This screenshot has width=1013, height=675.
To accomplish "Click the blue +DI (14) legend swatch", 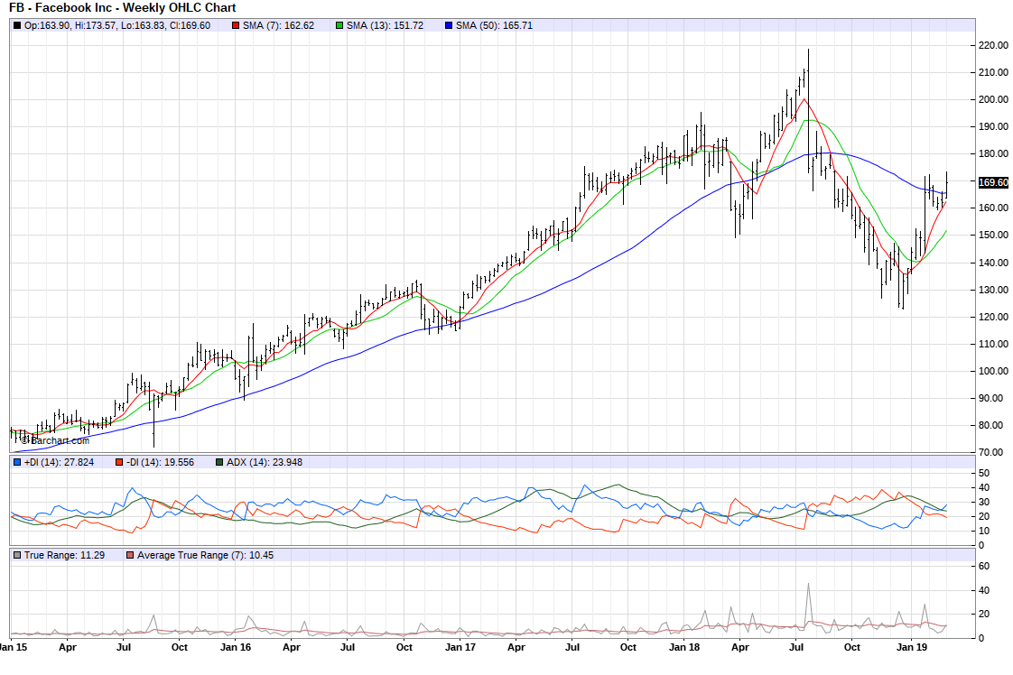I will (17, 463).
